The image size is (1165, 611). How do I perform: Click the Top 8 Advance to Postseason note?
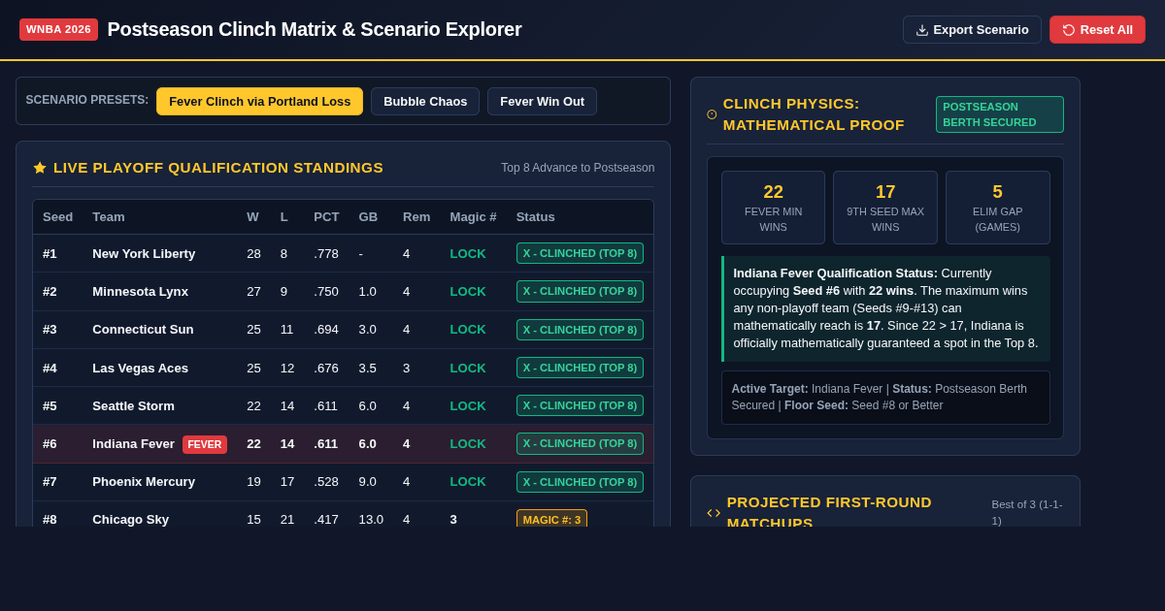tap(578, 168)
